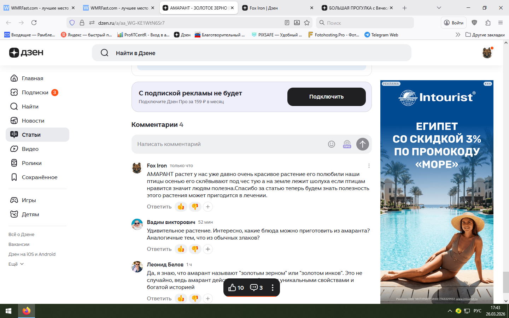The width and height of the screenshot is (509, 318).
Task: Open the Firefox application menu
Action: tap(501, 23)
